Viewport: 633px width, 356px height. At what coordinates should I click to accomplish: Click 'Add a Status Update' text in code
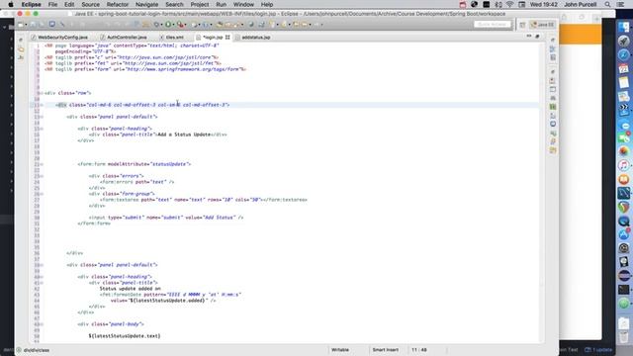[184, 134]
